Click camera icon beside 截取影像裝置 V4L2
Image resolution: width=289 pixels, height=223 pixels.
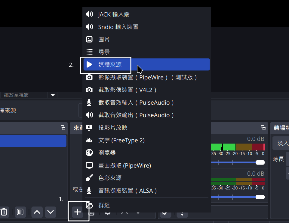89,90
